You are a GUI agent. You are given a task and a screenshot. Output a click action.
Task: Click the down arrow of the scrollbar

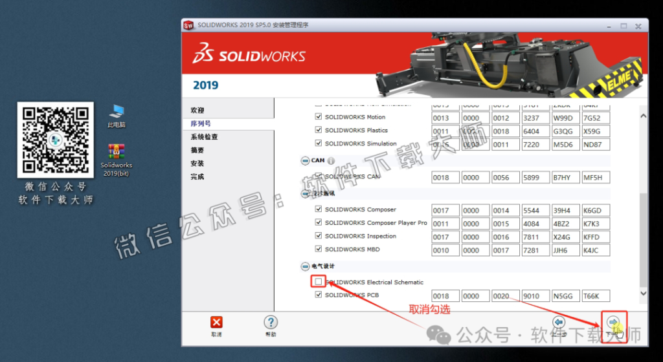tap(643, 293)
